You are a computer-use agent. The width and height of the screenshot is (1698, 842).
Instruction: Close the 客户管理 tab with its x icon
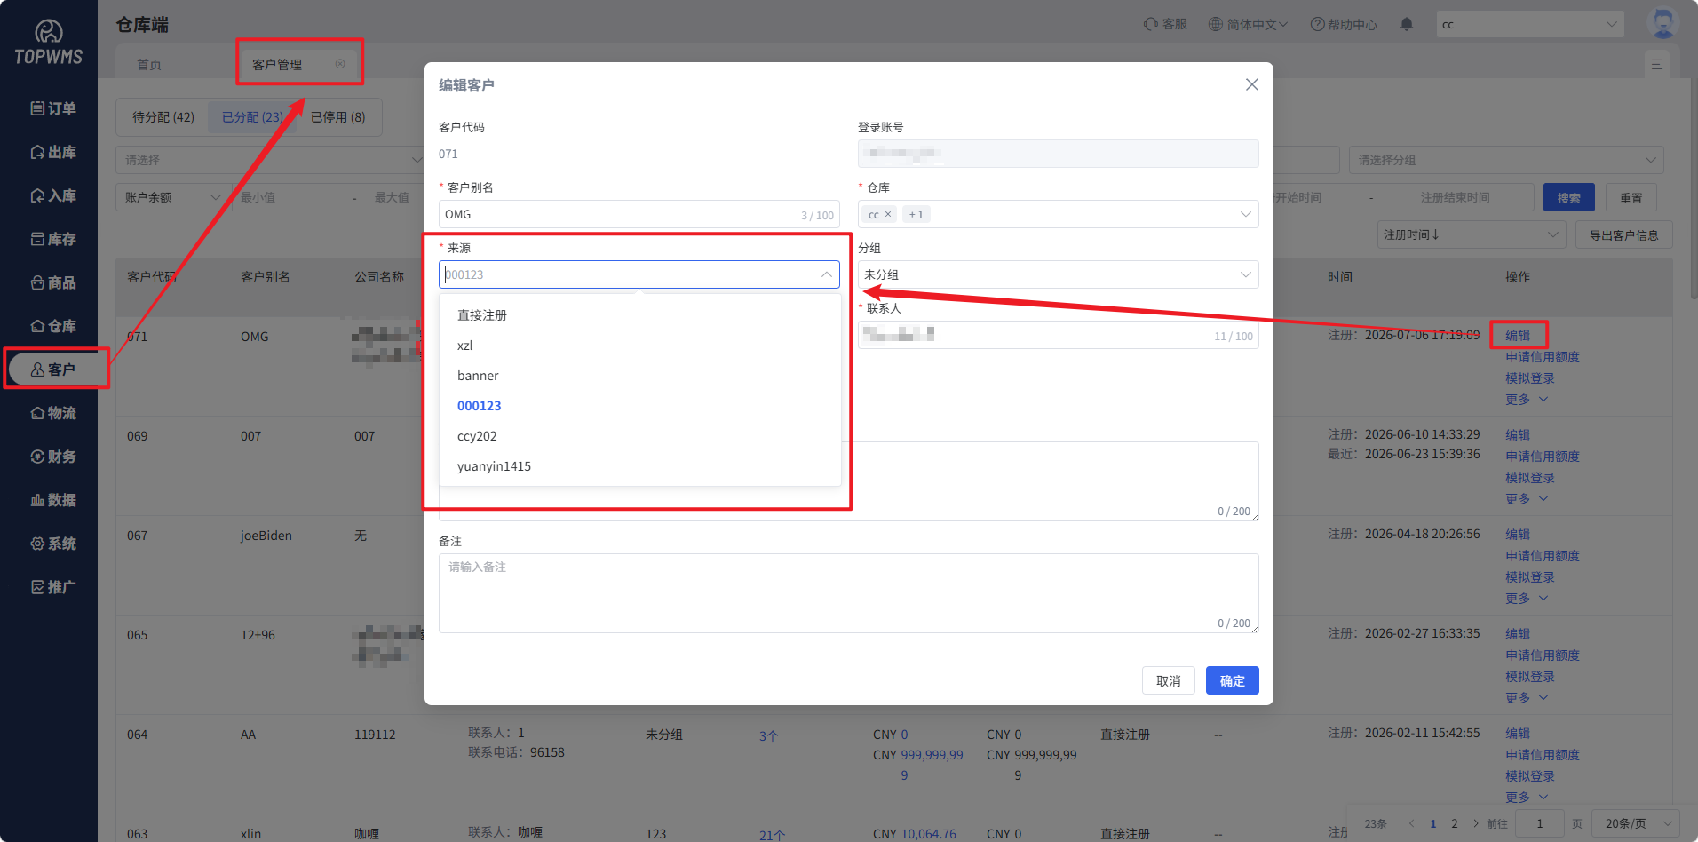point(340,64)
